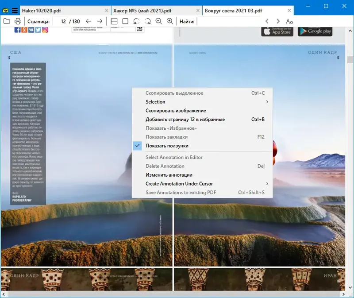The height and width of the screenshot is (298, 354).
Task: Click the США heading on page 12
Action: pos(15,52)
